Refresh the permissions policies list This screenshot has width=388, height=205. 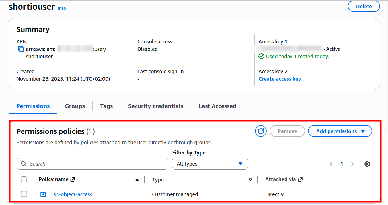[x=260, y=131]
